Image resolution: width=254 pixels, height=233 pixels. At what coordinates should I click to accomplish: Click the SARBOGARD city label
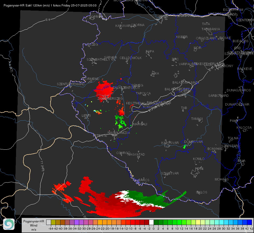coord(218,96)
